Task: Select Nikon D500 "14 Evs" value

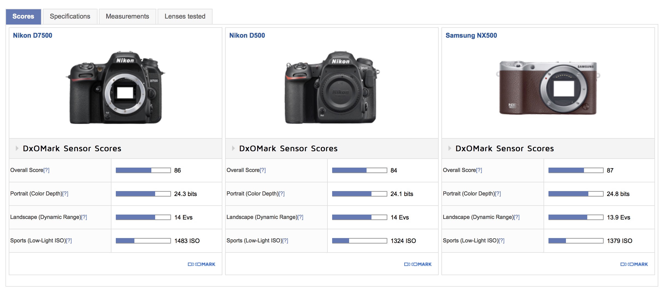Action: 400,217
